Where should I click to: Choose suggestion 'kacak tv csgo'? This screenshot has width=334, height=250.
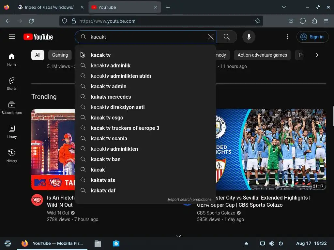click(145, 118)
